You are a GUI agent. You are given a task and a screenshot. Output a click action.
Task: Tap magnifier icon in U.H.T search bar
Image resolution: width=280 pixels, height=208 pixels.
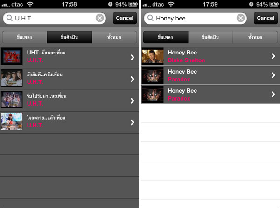point(9,18)
